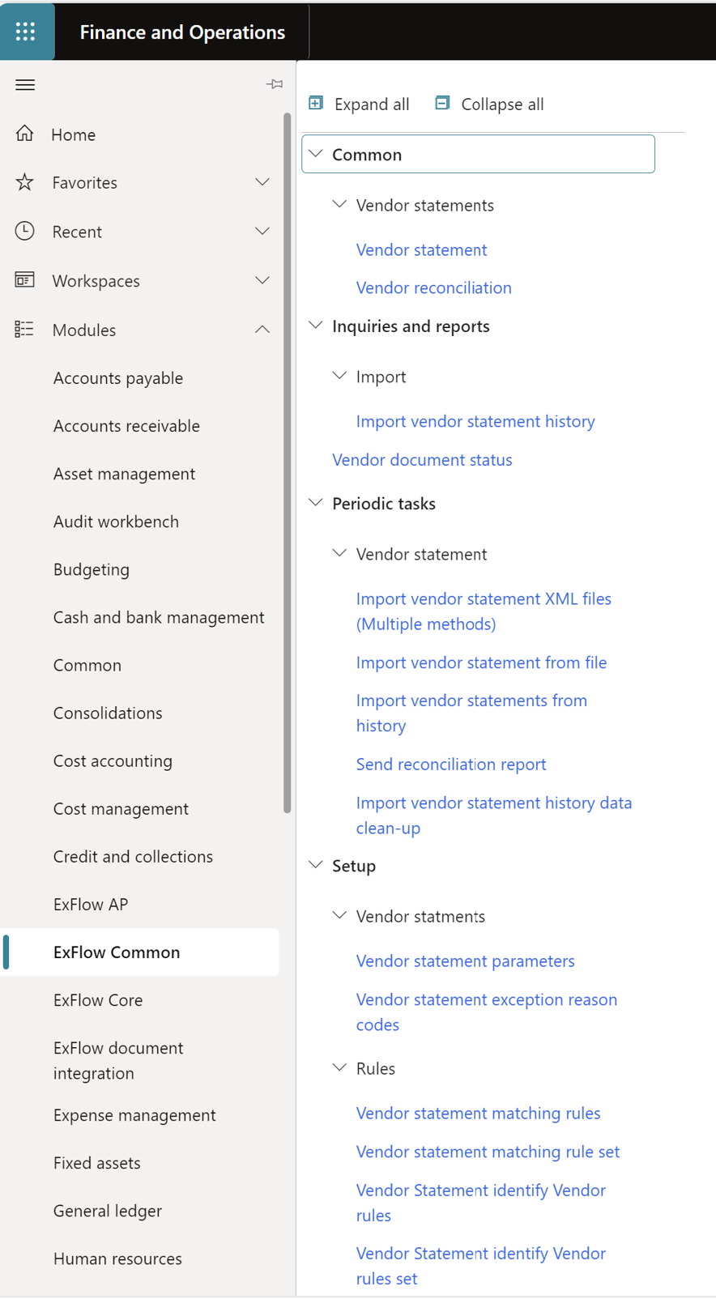Expand the Recent chevron
Image resolution: width=716 pixels, height=1299 pixels.
tap(262, 231)
